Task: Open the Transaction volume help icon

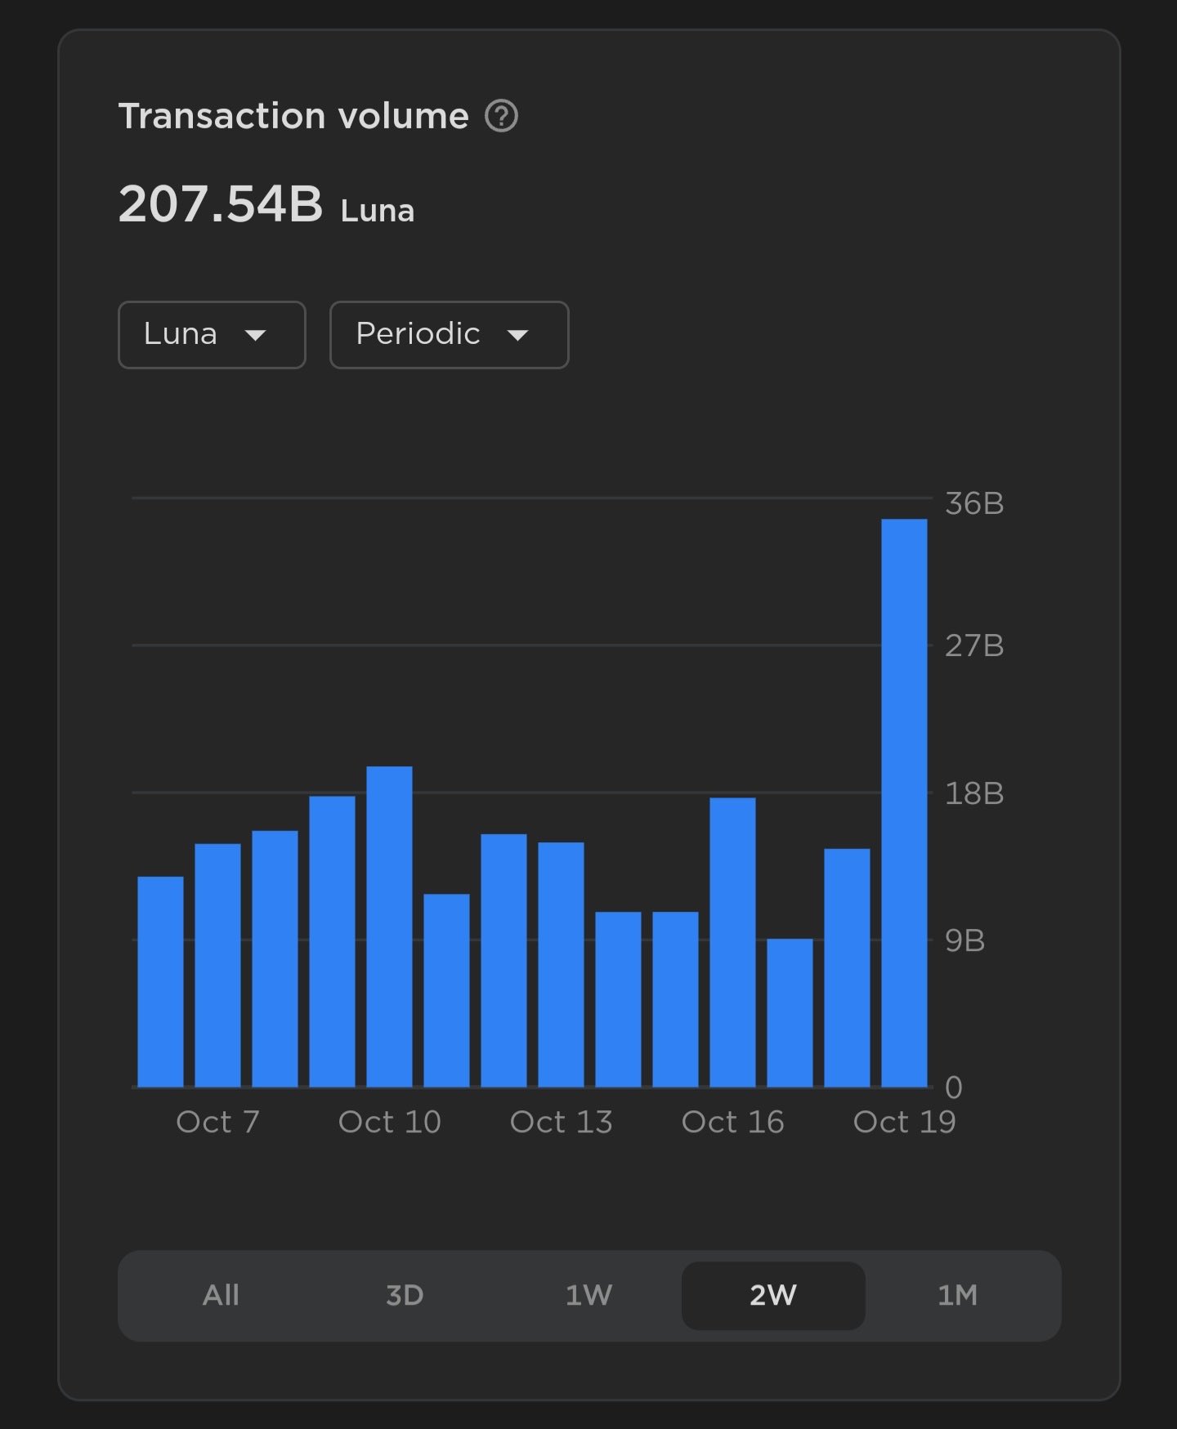Action: coord(501,116)
